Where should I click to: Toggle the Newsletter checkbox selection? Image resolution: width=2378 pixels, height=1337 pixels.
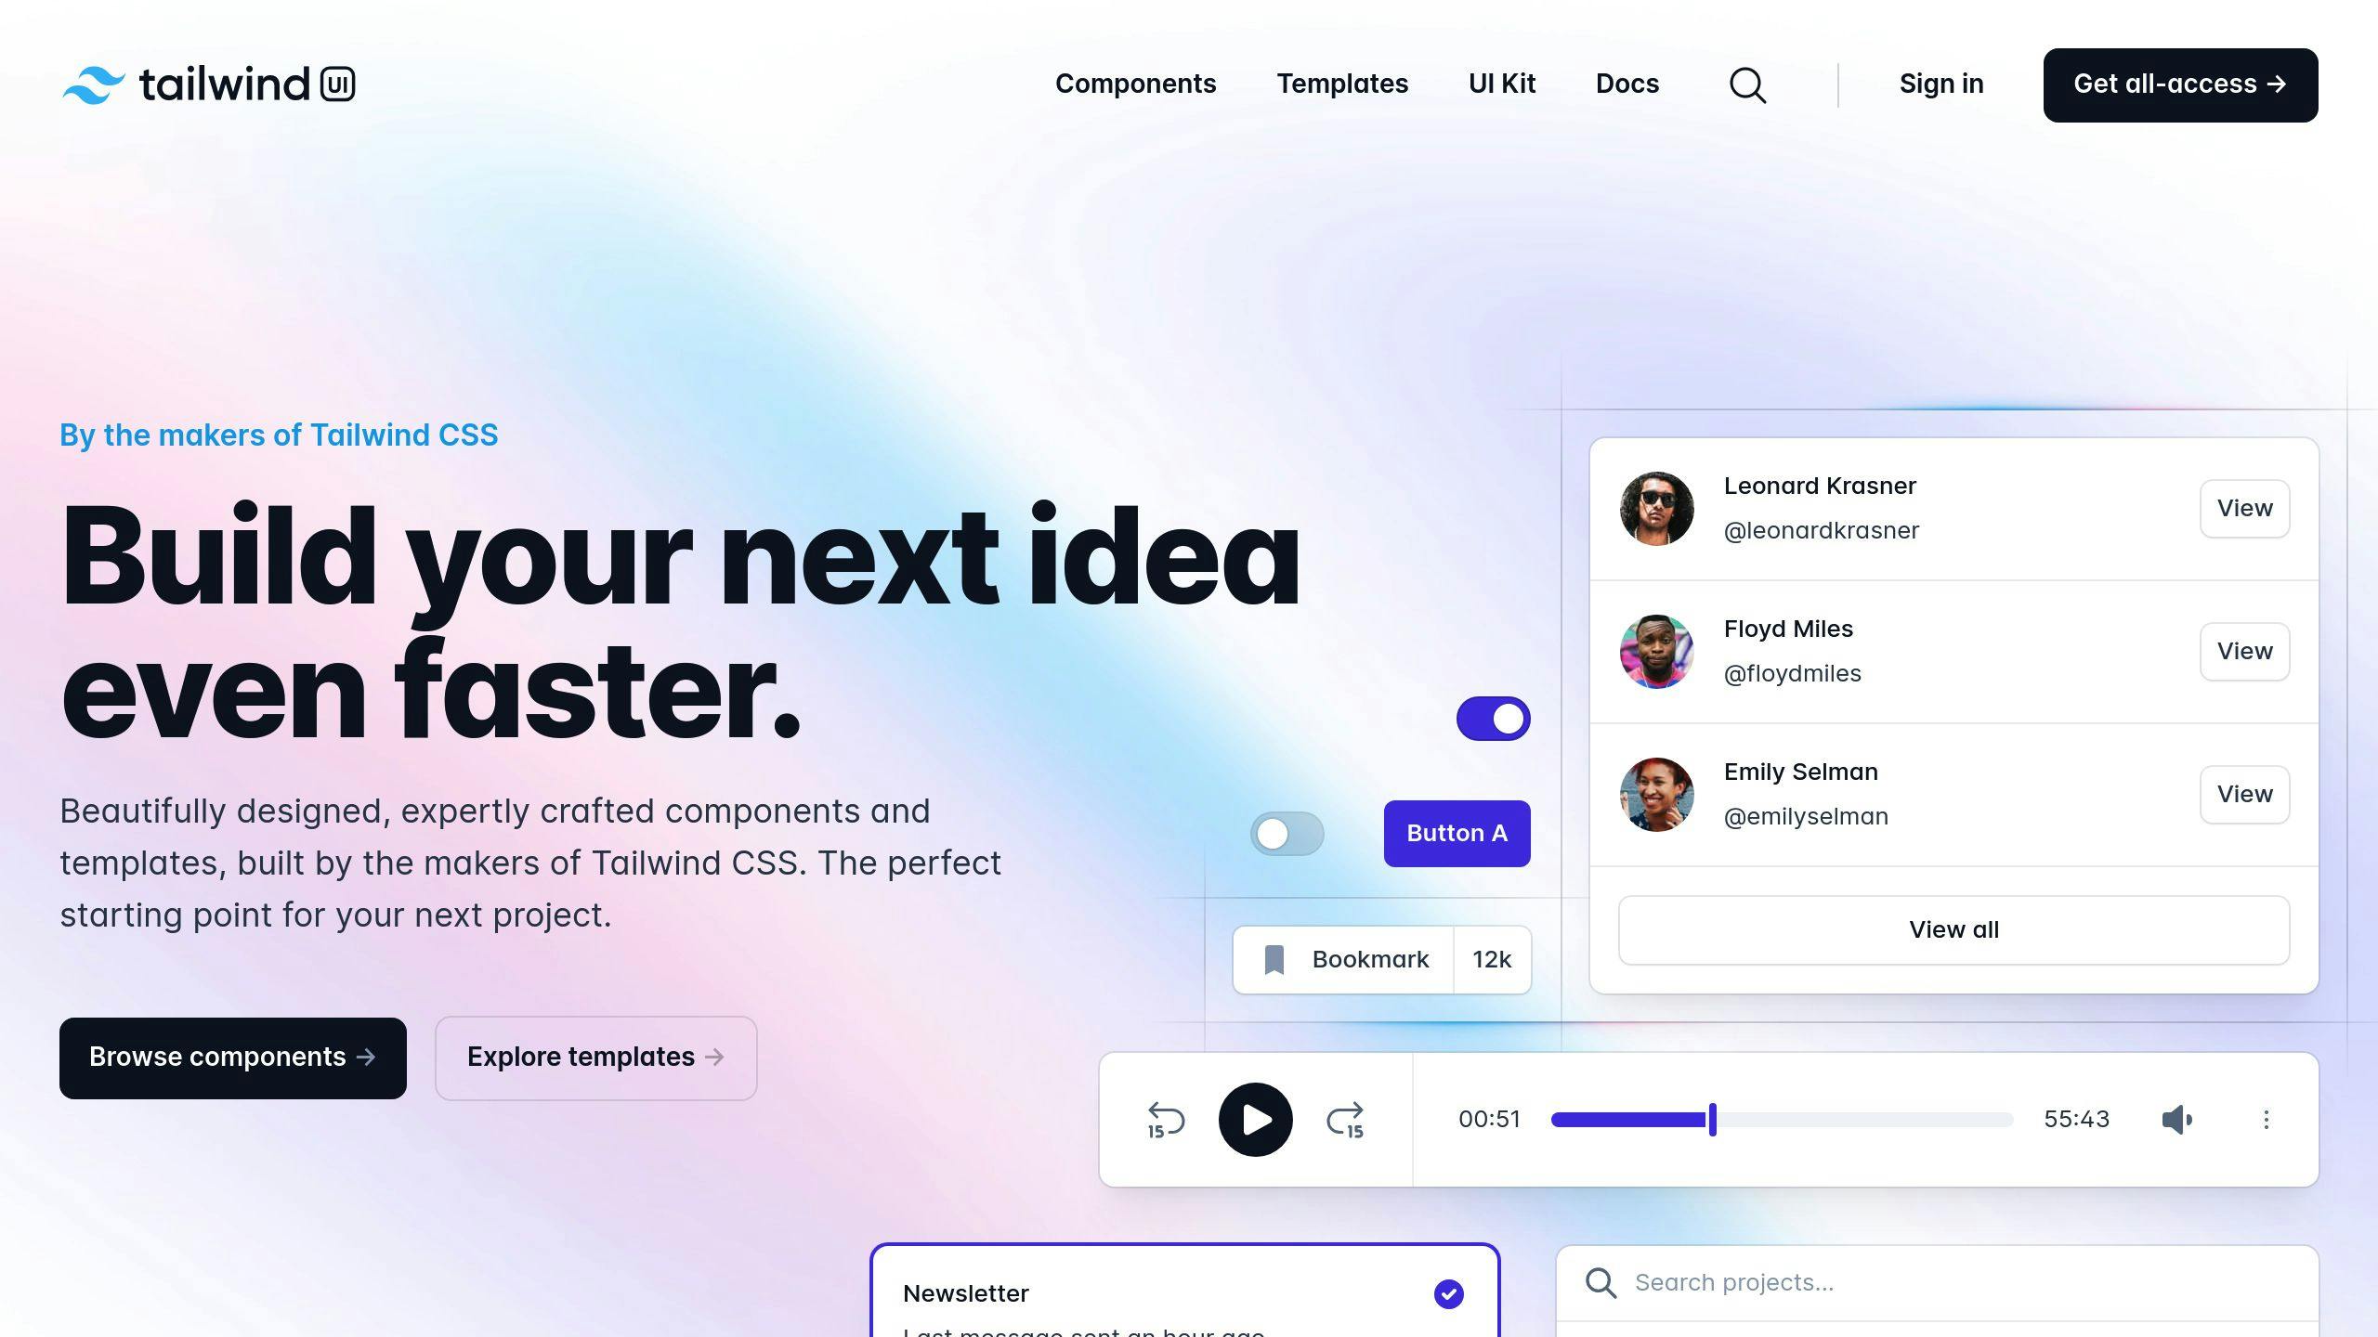point(1449,1293)
